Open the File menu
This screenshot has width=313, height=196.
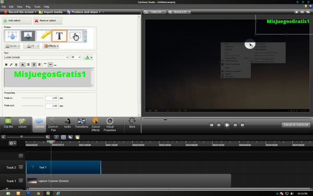click(x=4, y=7)
